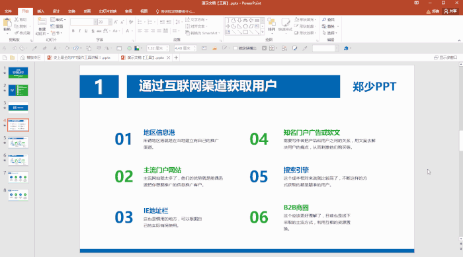Viewport: 463px width, 257px height.
Task: Switch to the Insert (插入) ribbon tab
Action: pos(40,11)
